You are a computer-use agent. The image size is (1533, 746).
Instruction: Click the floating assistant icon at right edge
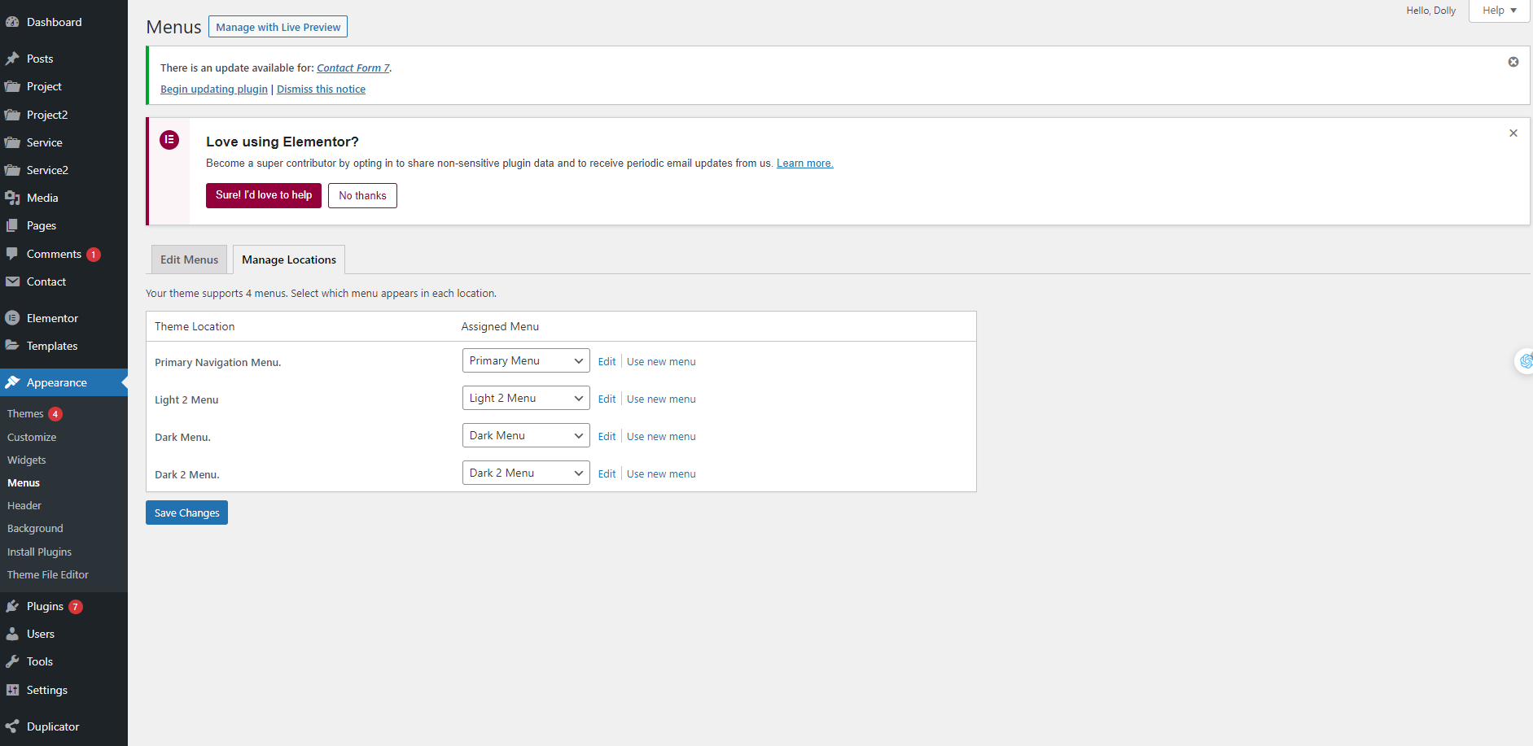(1525, 360)
